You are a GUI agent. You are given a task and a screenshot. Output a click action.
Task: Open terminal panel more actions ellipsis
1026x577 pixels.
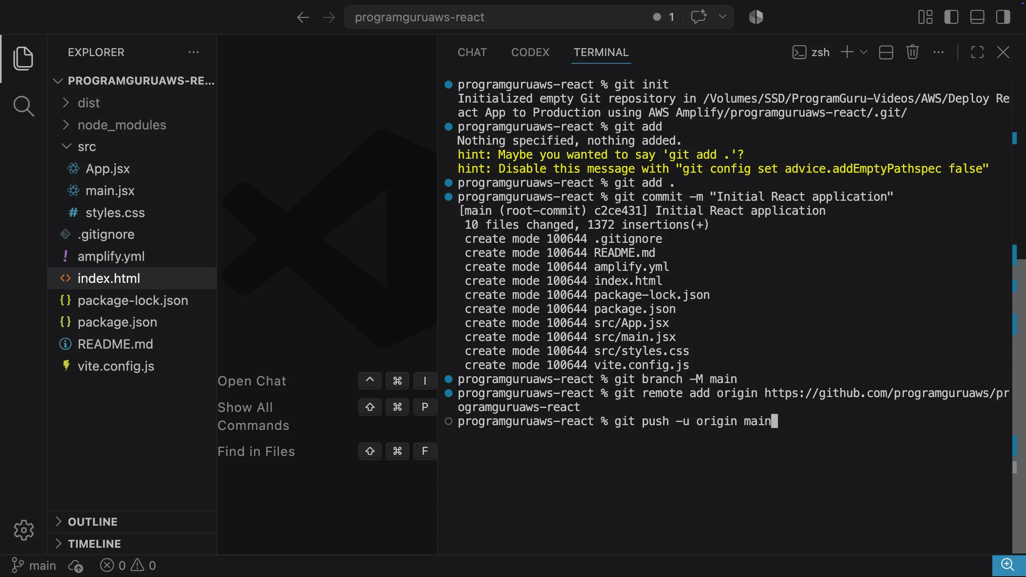pyautogui.click(x=938, y=52)
